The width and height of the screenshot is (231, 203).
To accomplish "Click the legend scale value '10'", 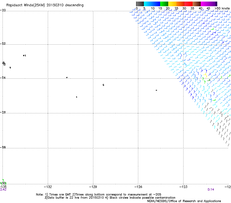I will (x=153, y=8).
